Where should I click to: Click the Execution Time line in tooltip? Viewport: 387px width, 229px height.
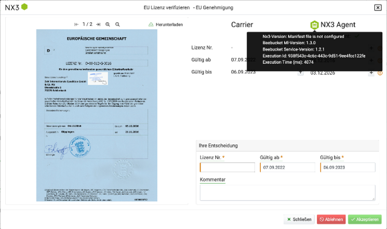[x=288, y=62]
